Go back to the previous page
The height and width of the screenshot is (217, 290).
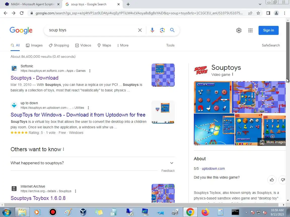[6, 13]
